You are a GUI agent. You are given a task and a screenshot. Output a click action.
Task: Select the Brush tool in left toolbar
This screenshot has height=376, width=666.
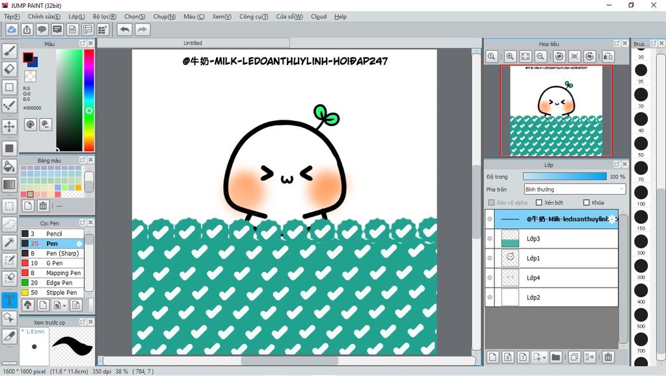9,51
